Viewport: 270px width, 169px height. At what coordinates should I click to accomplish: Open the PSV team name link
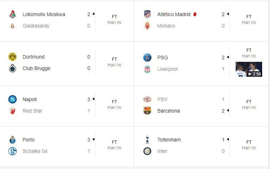(x=162, y=99)
